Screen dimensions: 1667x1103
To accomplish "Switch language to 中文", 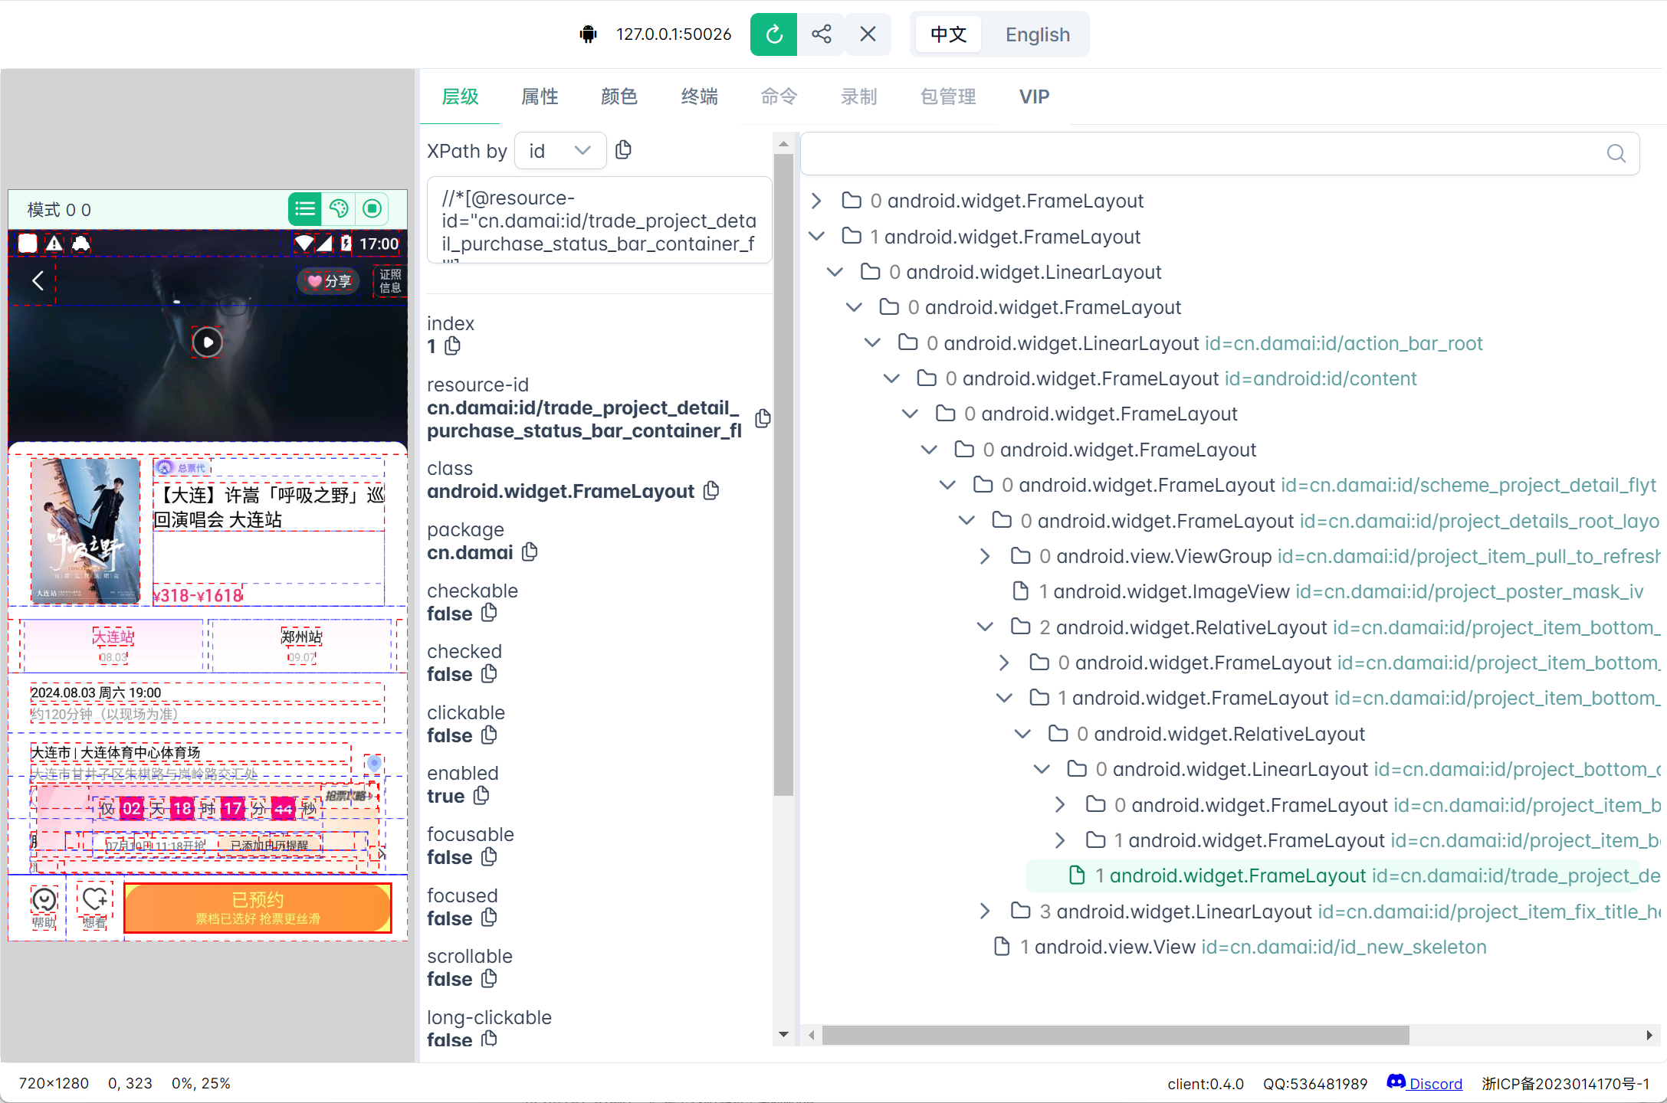I will coord(948,35).
